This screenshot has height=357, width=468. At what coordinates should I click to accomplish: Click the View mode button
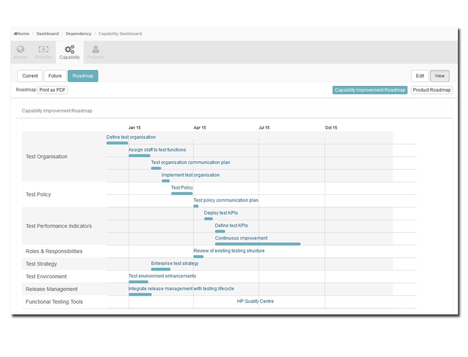[439, 76]
